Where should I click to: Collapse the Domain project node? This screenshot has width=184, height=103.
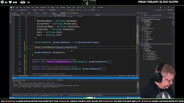[x=141, y=30]
